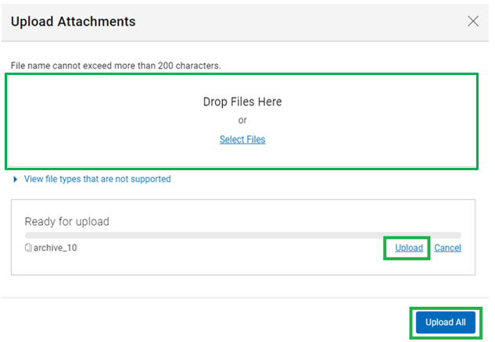This screenshot has width=495, height=342.
Task: Click the Upload Attachments dialog title
Action: point(74,22)
